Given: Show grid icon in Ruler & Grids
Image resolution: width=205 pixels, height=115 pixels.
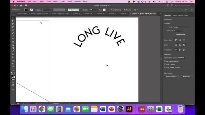Looking at the screenshot, I should tap(180, 40).
